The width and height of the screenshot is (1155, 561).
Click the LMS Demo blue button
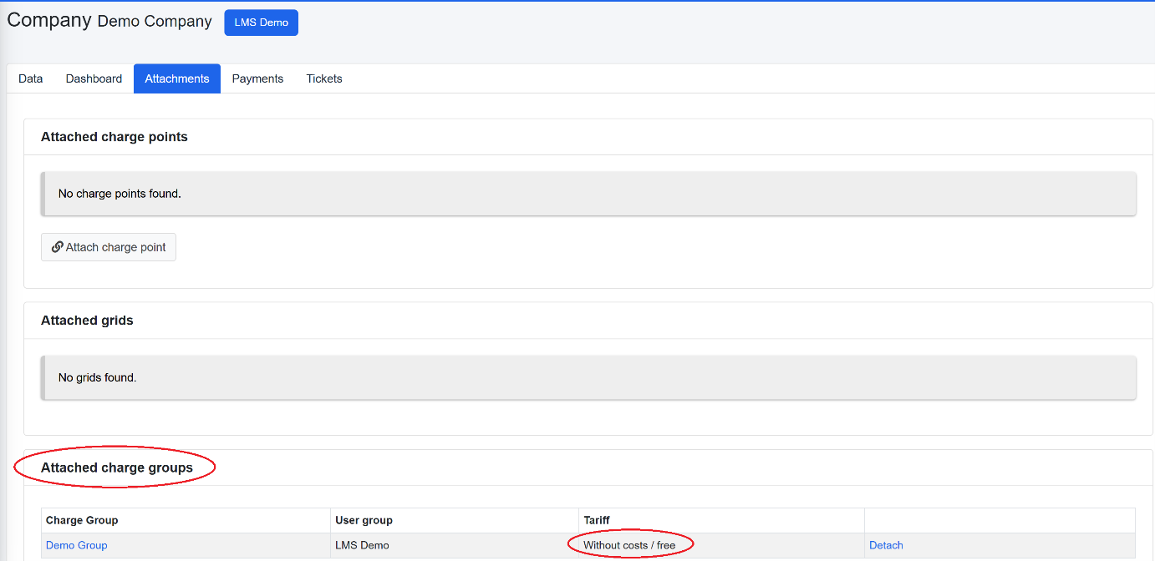click(261, 23)
